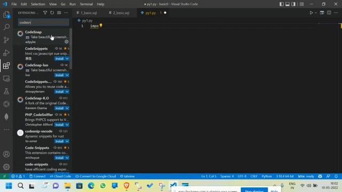The image size is (342, 192).
Task: Toggle bottom panel visibility
Action: point(287,4)
